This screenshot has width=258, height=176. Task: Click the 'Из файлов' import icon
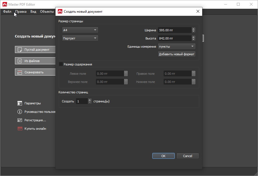tap(20, 61)
